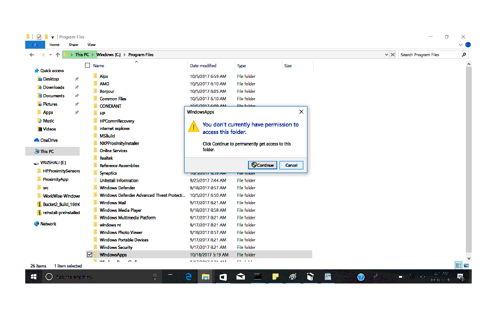Open Videos in navigation pane
Viewport: 496px width, 314px height.
(49, 129)
